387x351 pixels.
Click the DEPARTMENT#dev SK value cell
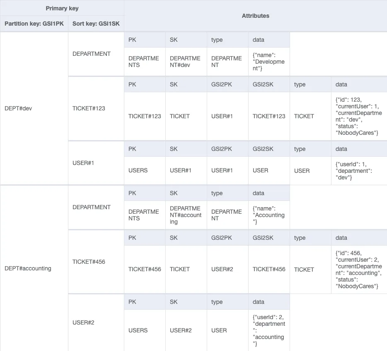[186, 62]
